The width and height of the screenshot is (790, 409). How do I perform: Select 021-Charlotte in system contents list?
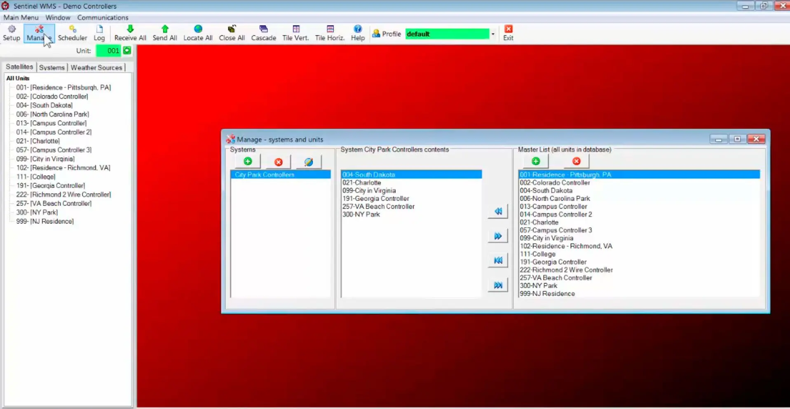click(x=362, y=182)
